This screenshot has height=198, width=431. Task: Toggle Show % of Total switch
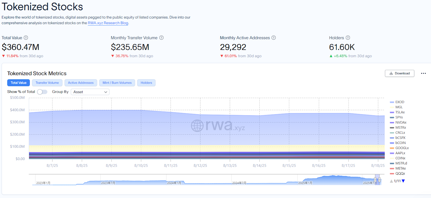42,92
